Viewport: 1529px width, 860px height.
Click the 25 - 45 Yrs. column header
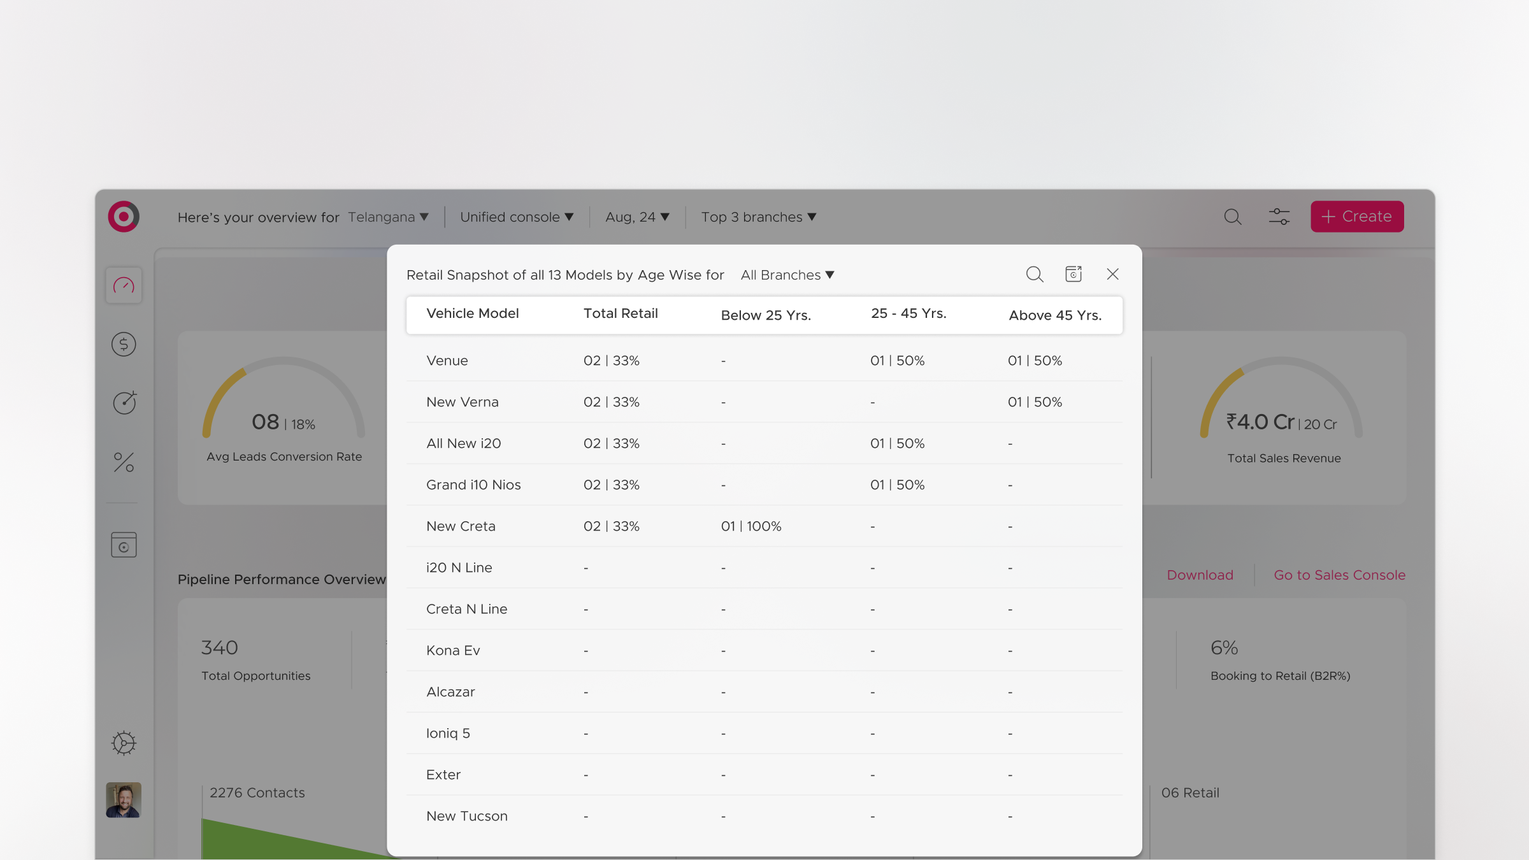pos(908,313)
